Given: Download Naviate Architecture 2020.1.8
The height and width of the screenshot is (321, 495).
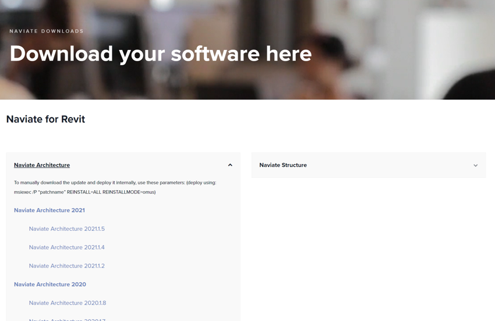Looking at the screenshot, I should (x=68, y=303).
